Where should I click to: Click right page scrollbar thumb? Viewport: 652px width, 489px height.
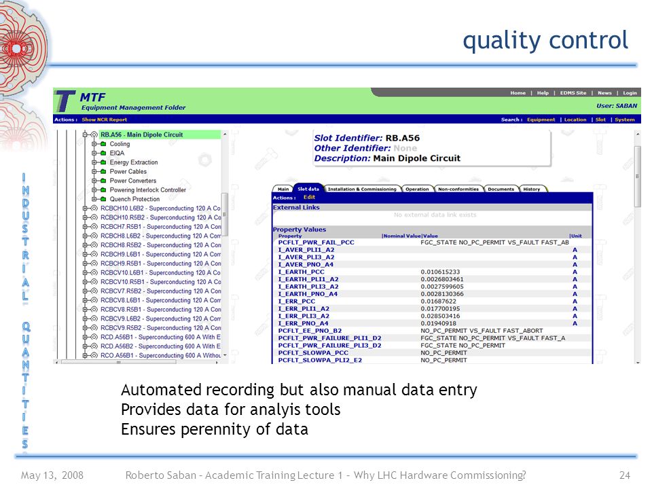(x=637, y=177)
